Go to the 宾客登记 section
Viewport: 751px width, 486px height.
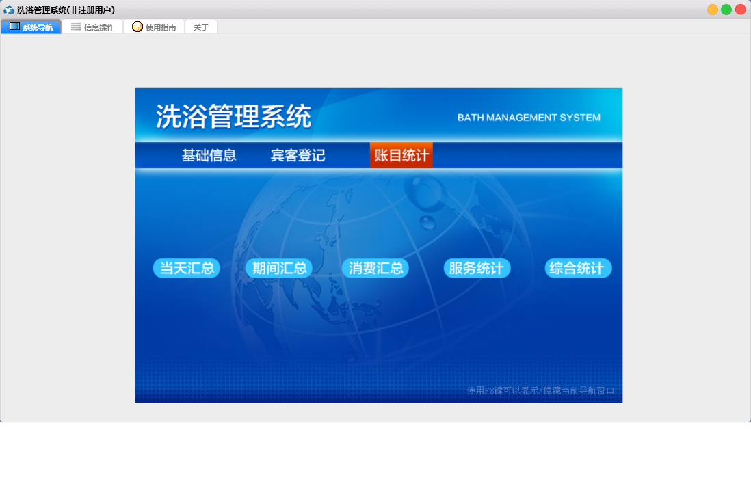click(298, 155)
